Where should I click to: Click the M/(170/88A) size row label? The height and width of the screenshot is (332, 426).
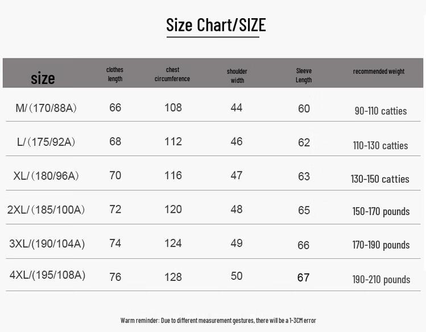point(46,108)
